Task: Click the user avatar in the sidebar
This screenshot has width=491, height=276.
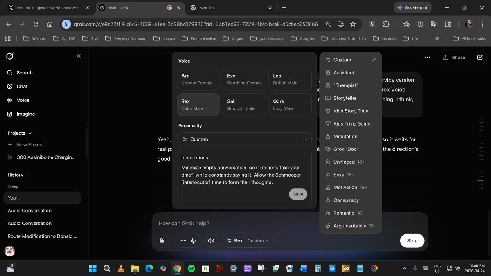Action: [x=10, y=251]
